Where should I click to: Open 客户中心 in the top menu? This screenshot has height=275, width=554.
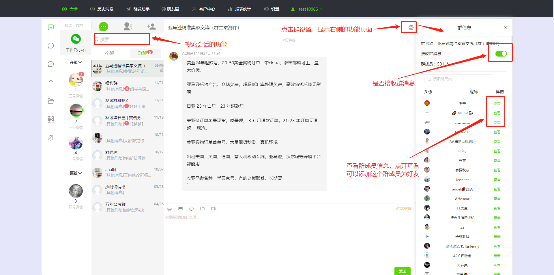pos(204,9)
